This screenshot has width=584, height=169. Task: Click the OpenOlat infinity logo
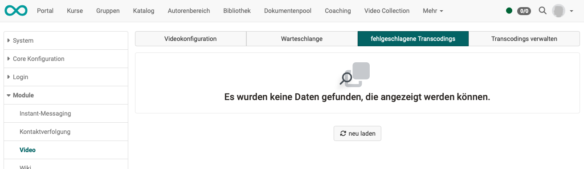click(x=16, y=11)
